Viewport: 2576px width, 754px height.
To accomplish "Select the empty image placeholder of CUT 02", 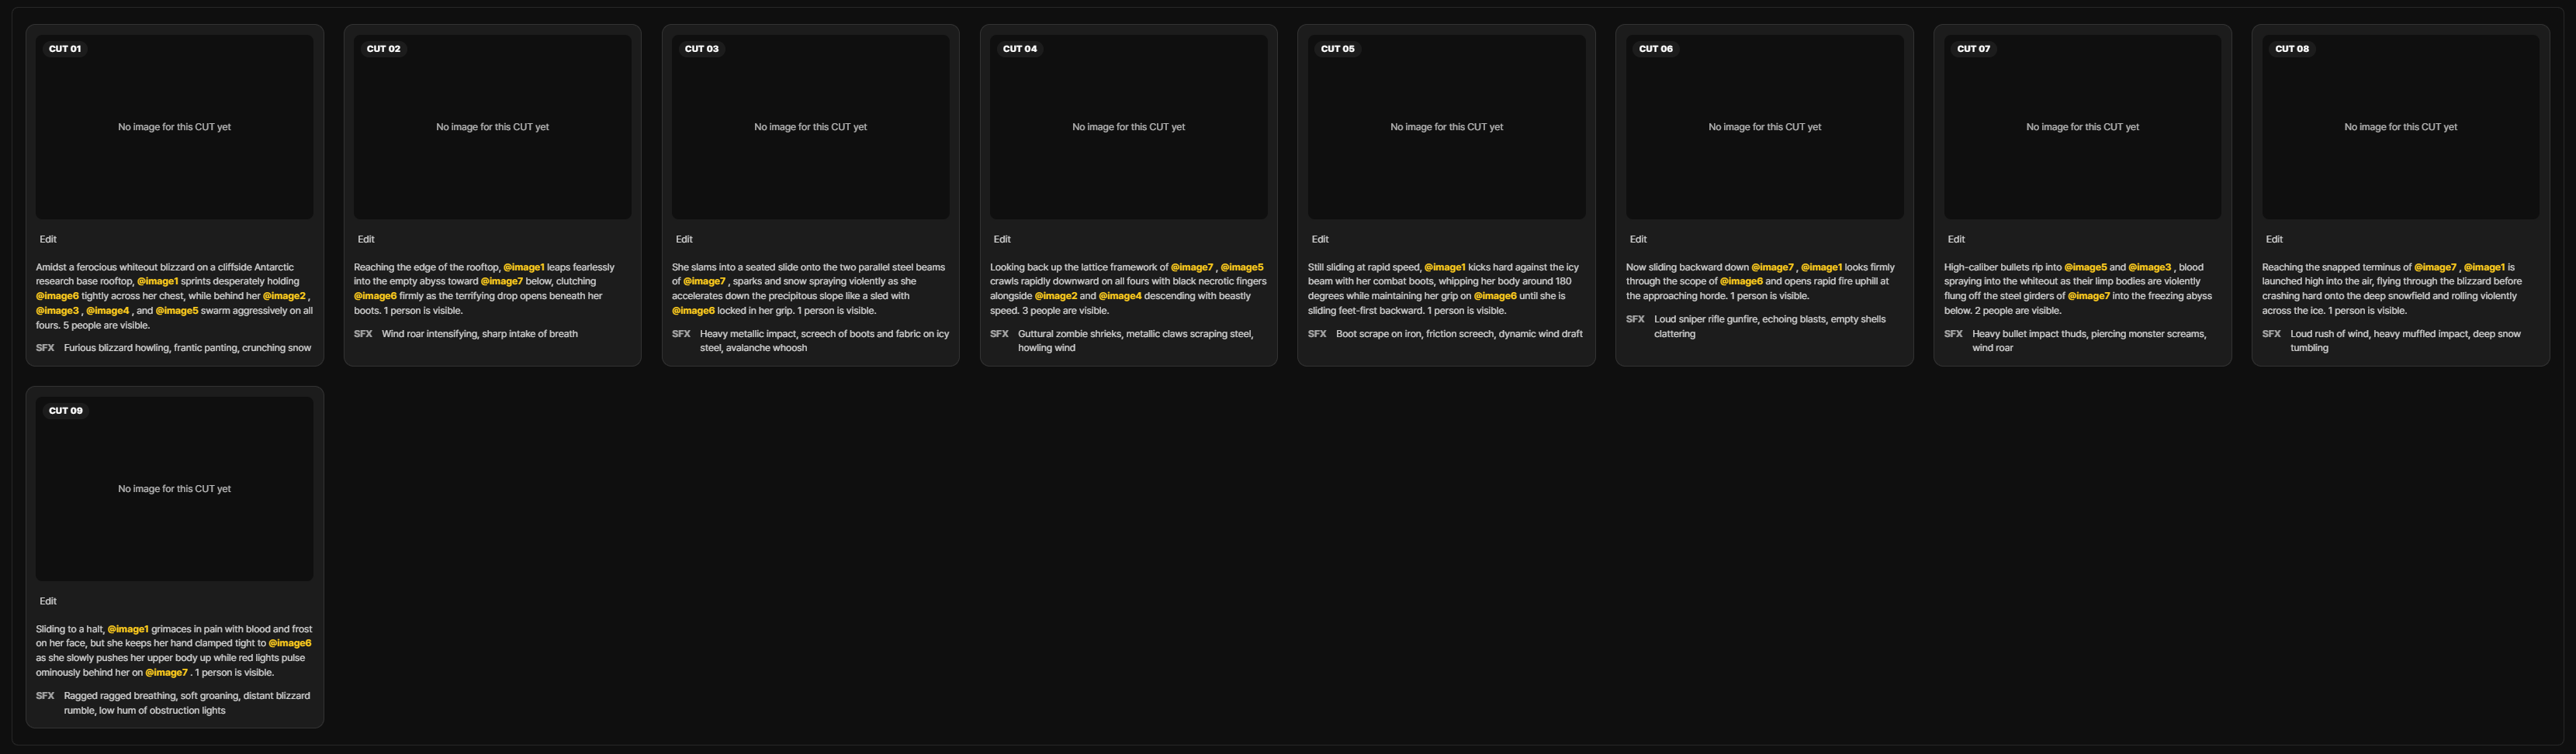I will coord(492,127).
